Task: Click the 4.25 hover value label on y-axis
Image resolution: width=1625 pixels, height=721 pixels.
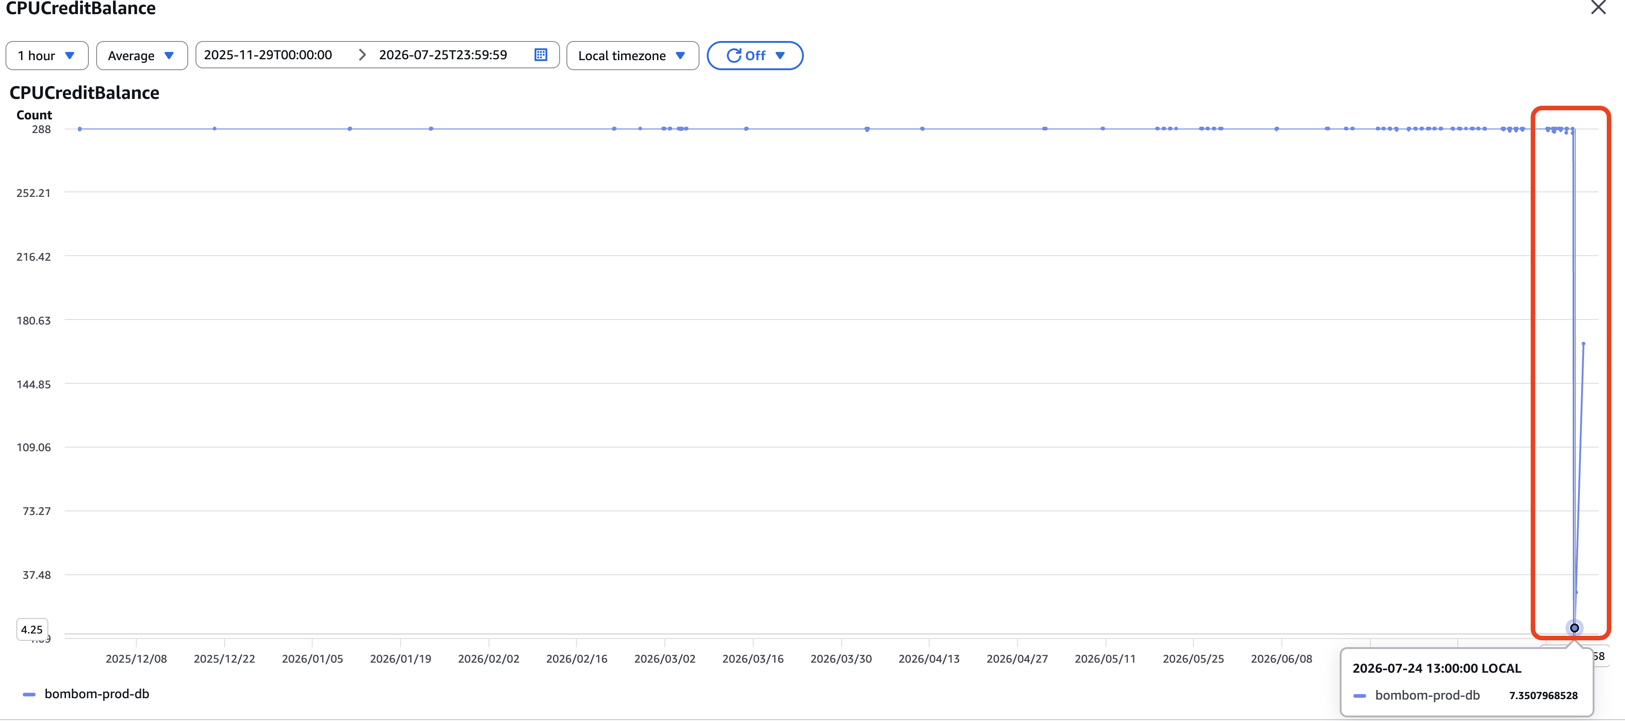Action: click(x=31, y=629)
